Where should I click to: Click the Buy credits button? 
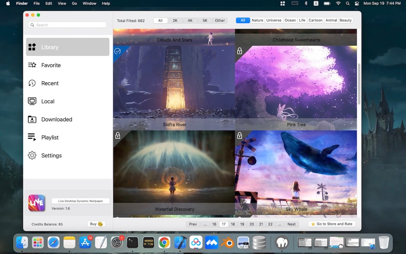pos(96,224)
